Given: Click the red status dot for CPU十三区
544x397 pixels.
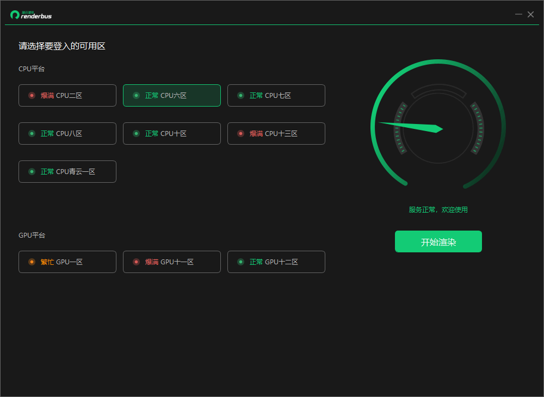Looking at the screenshot, I should [x=241, y=133].
